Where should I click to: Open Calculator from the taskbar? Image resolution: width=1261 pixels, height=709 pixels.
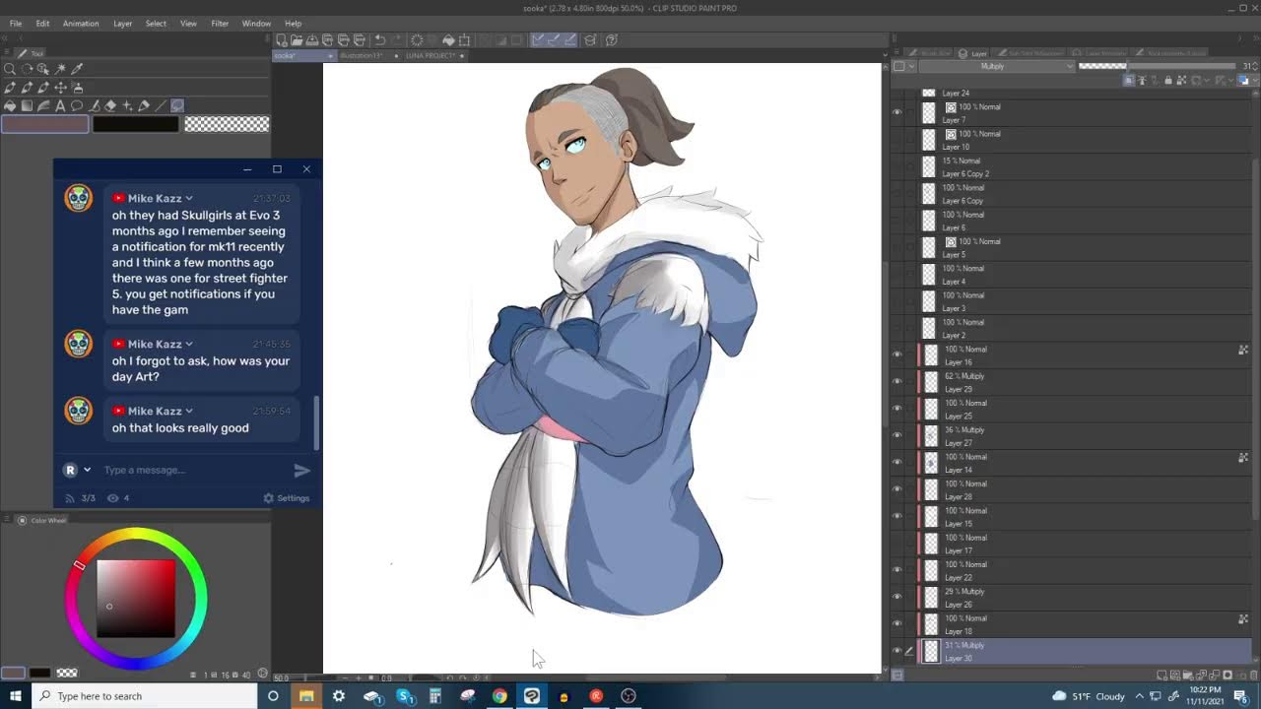[434, 696]
